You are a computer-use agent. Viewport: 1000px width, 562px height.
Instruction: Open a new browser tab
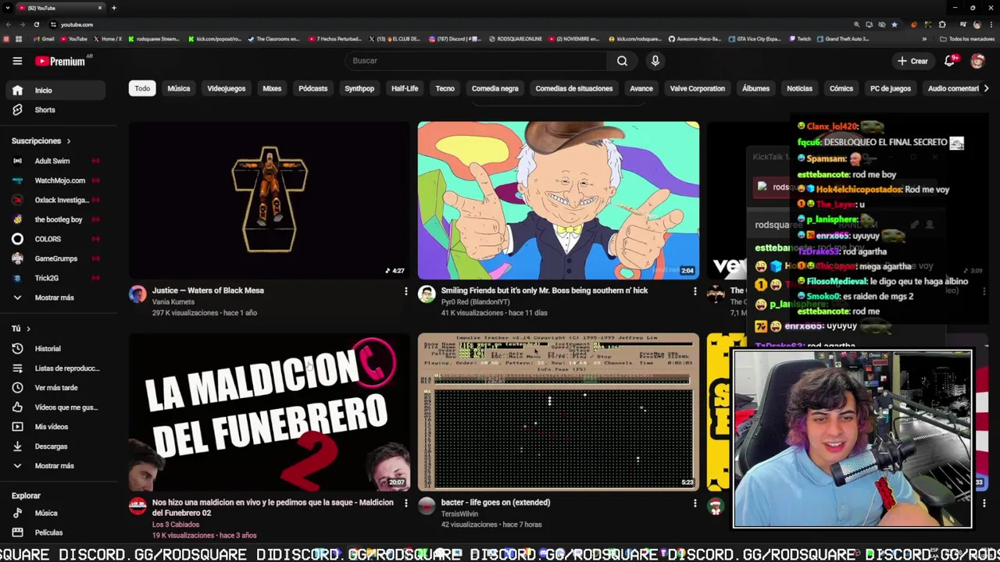click(114, 8)
